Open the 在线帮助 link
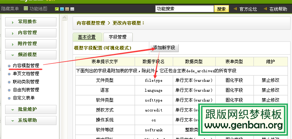 click(x=278, y=9)
